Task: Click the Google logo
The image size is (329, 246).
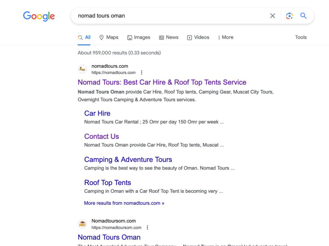Action: tap(39, 16)
